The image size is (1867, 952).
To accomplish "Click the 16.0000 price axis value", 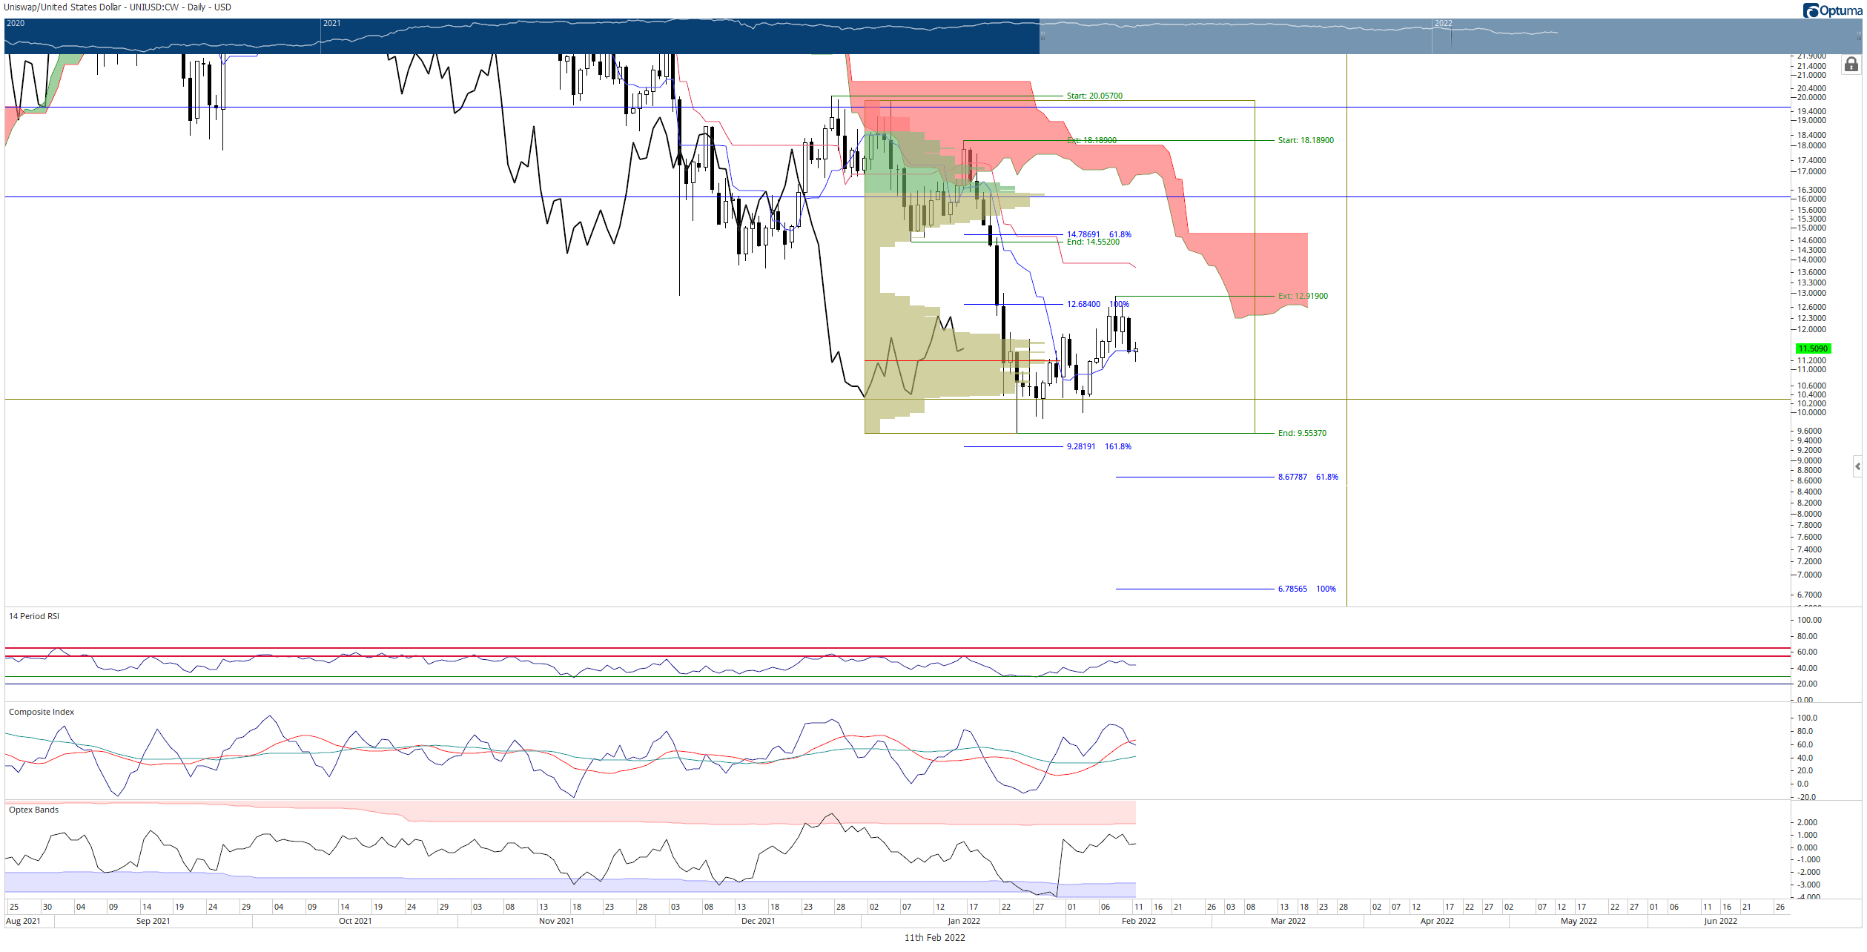I will (x=1811, y=199).
